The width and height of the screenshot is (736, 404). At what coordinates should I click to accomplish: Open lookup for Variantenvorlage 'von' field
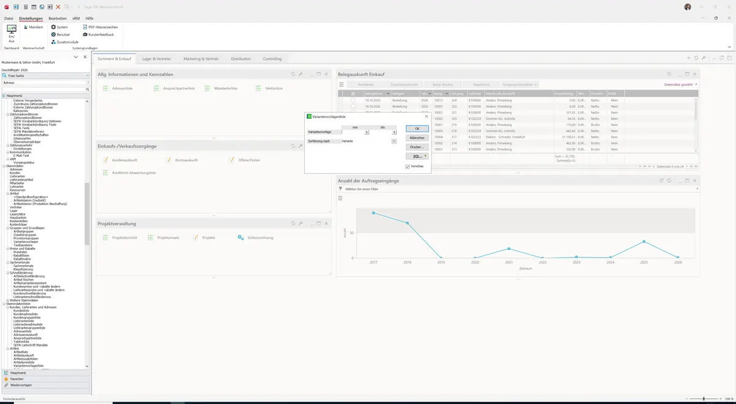click(x=366, y=132)
